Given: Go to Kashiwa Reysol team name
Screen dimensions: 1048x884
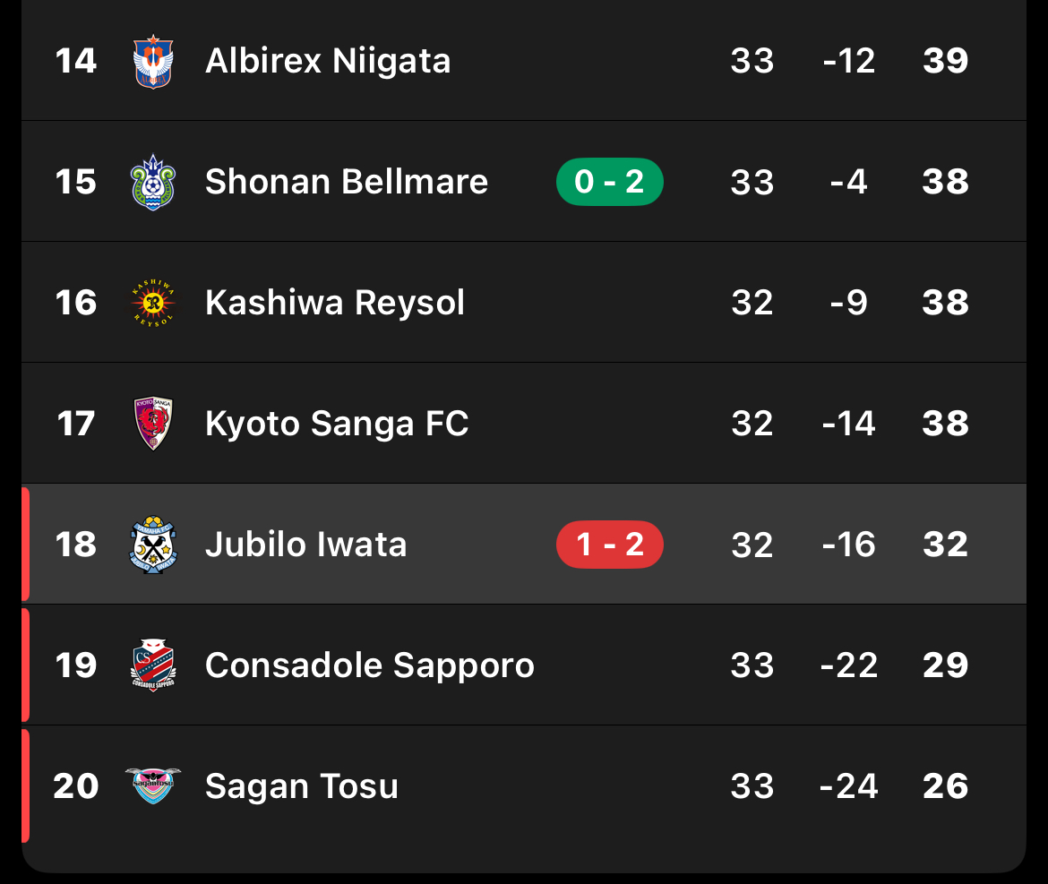Looking at the screenshot, I should click(x=335, y=303).
